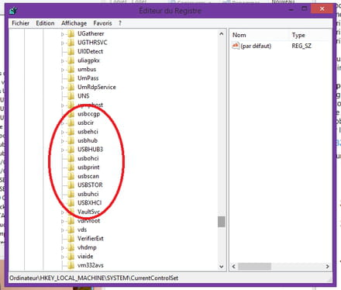The image size is (341, 290).
Task: Click the tree vertical scrollbar thumb
Action: (x=222, y=222)
